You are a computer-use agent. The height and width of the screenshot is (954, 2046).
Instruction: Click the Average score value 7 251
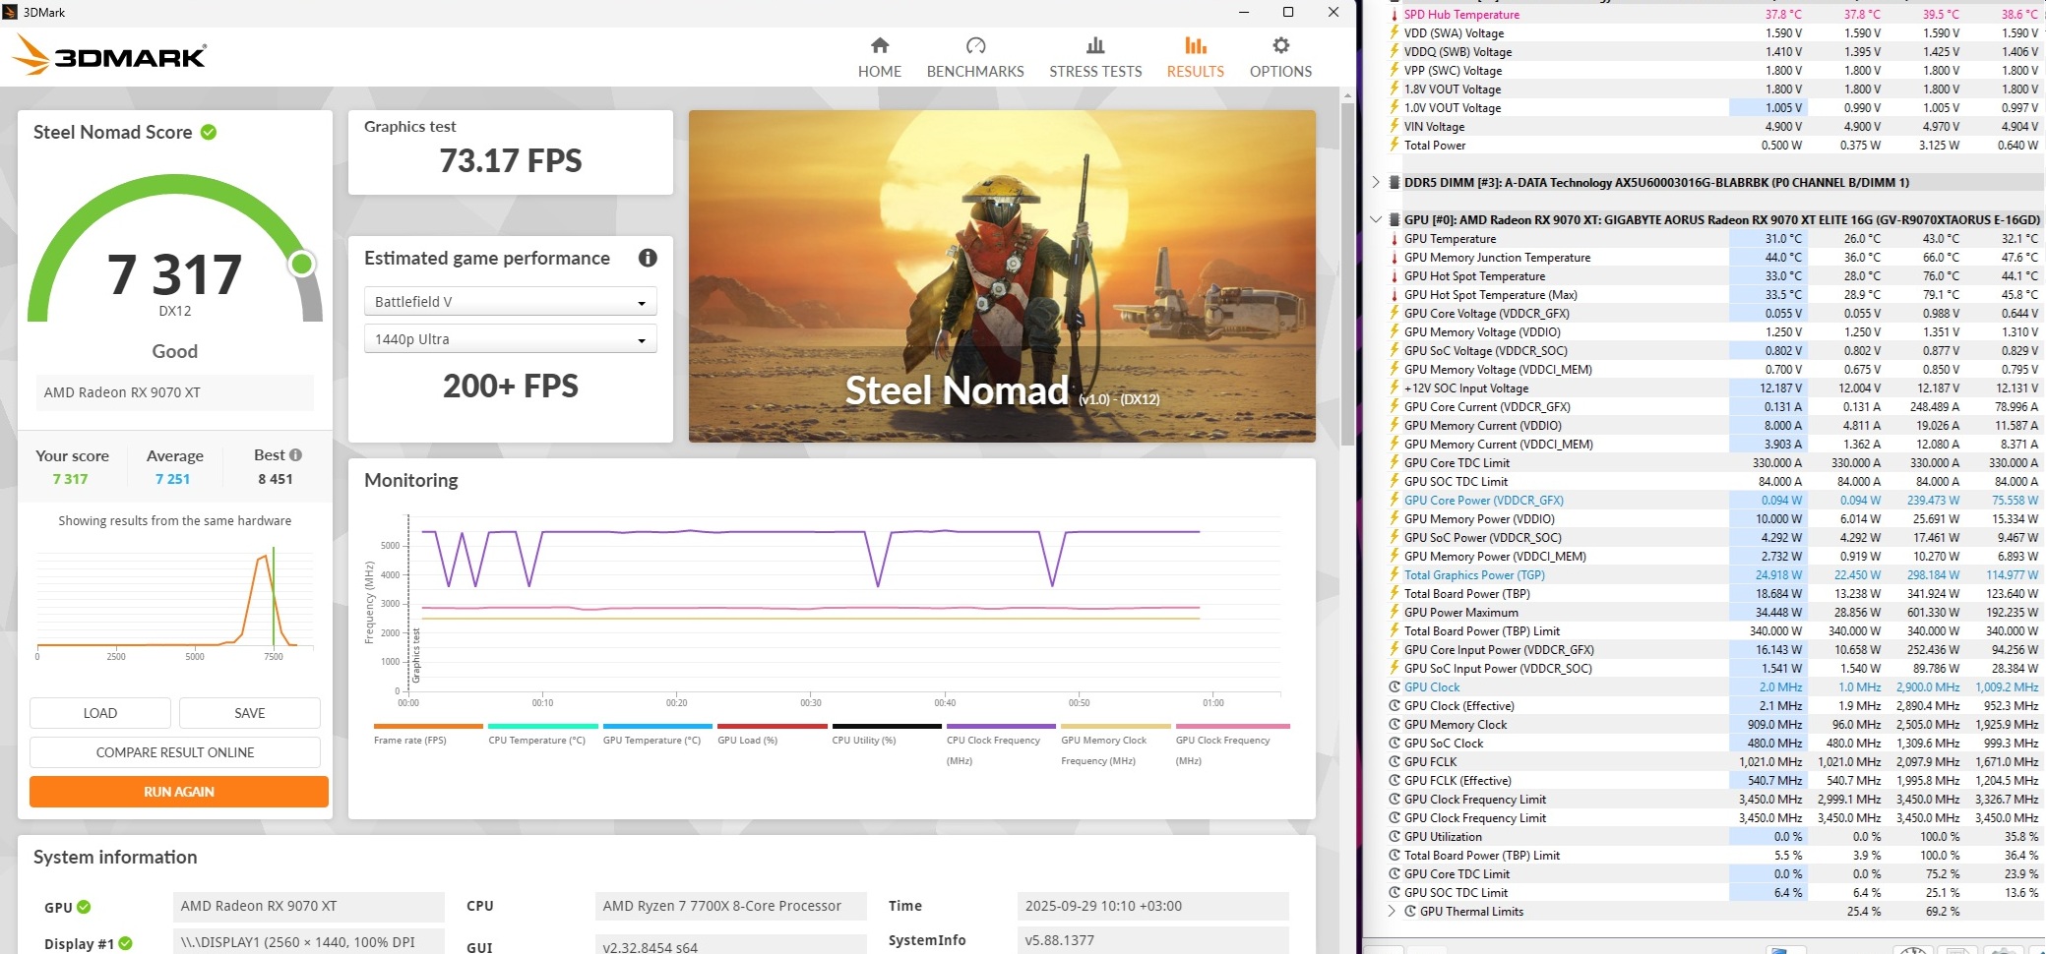pyautogui.click(x=172, y=479)
